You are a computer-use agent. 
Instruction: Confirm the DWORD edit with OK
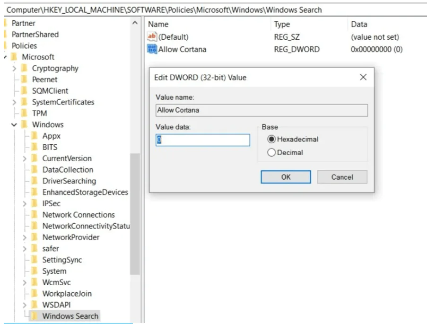coord(286,177)
